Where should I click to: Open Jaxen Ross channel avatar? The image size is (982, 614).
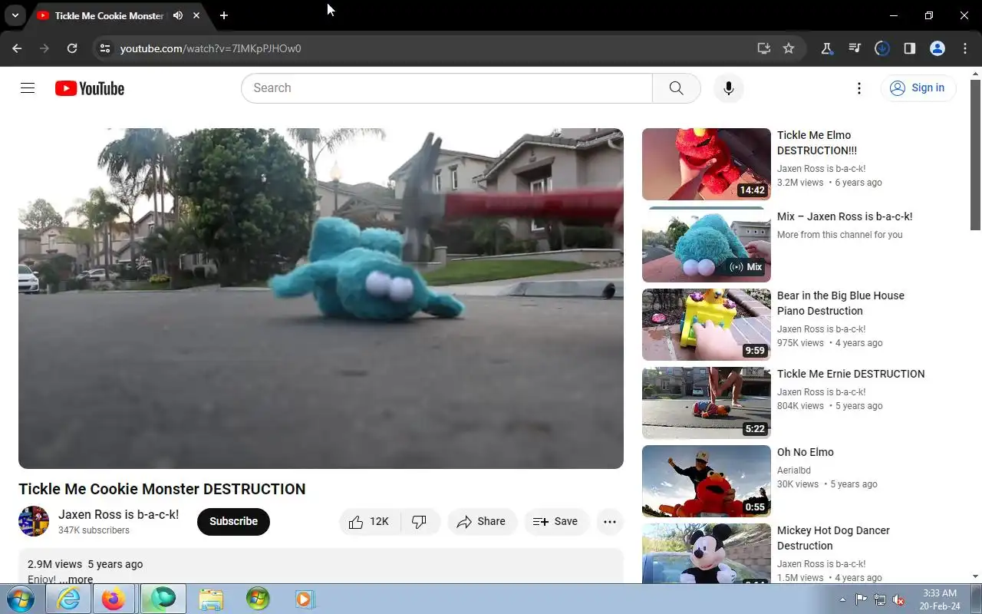click(x=34, y=521)
